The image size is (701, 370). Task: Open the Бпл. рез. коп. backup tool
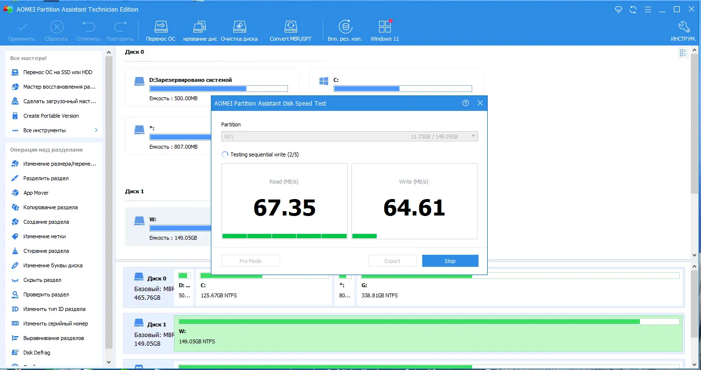click(x=345, y=31)
